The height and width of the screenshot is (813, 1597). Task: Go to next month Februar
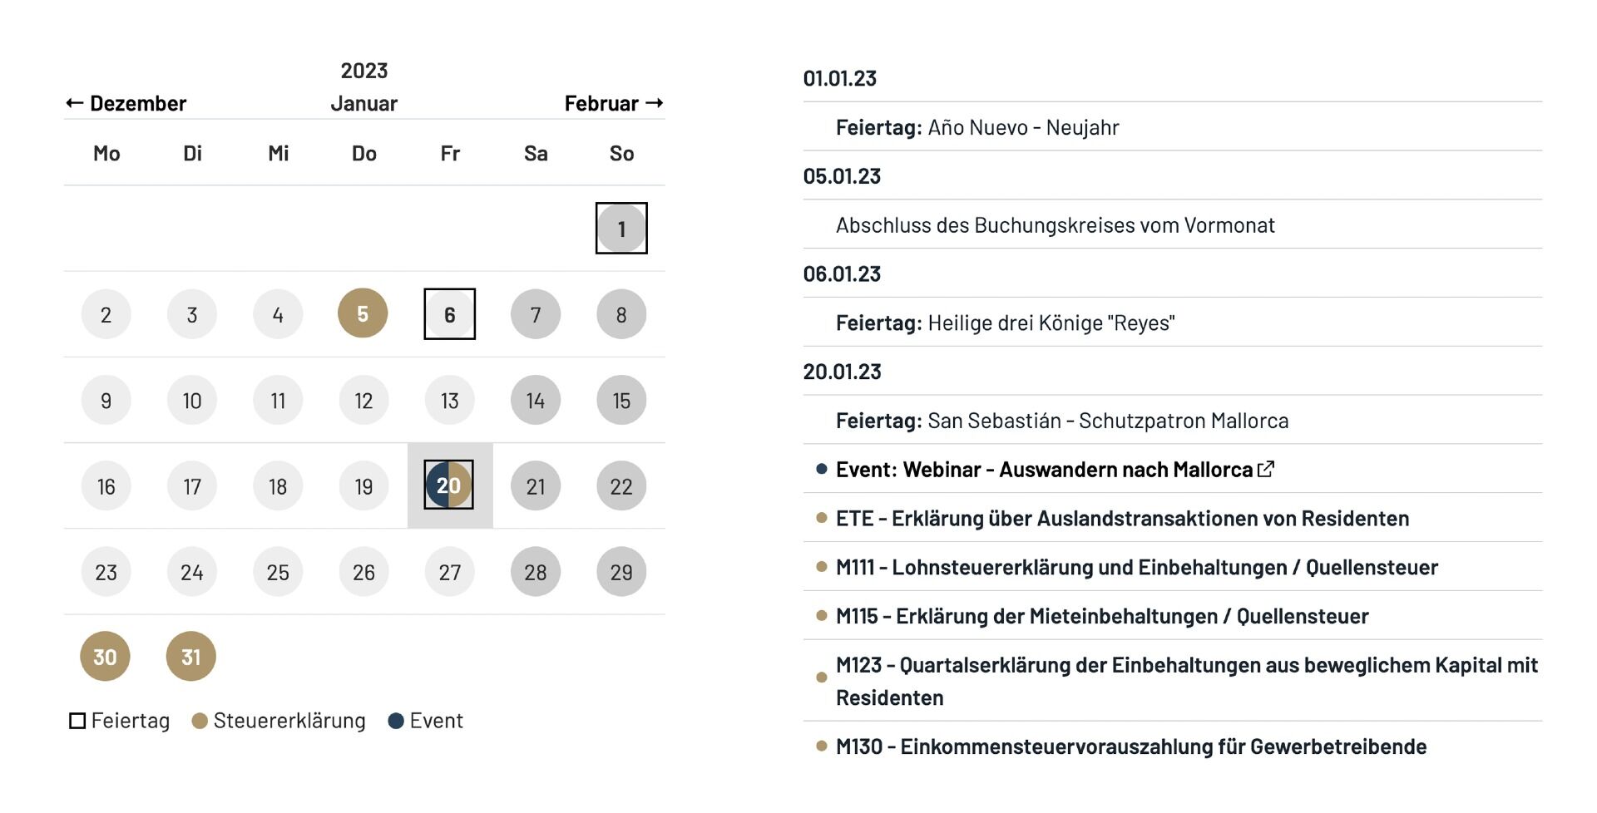point(613,103)
